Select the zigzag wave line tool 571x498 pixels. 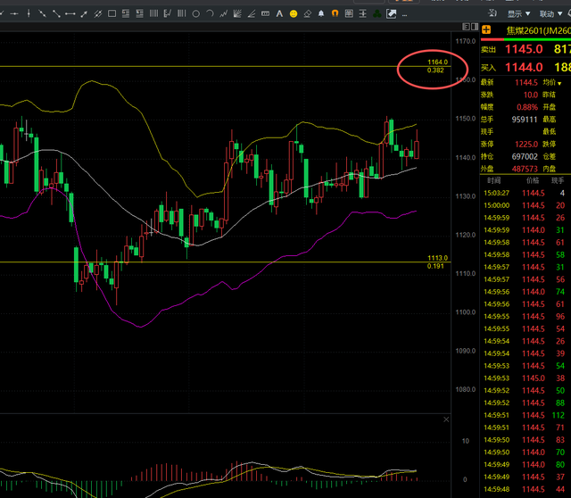click(224, 14)
